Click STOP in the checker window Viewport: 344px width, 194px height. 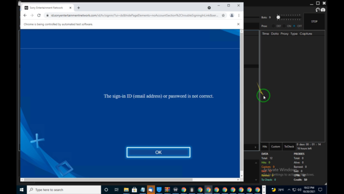314,22
